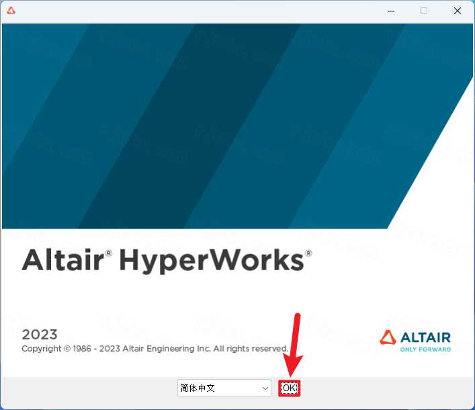Image resolution: width=475 pixels, height=410 pixels.
Task: Click the 2023 version text
Action: 40,335
